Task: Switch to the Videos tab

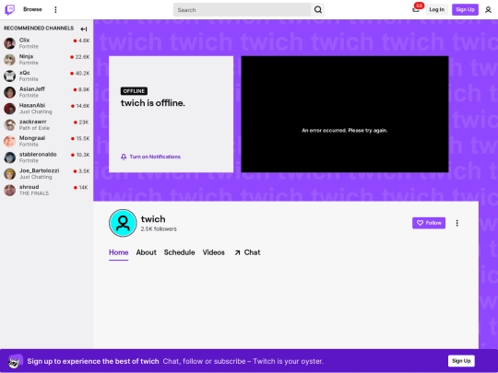Action: pos(214,252)
